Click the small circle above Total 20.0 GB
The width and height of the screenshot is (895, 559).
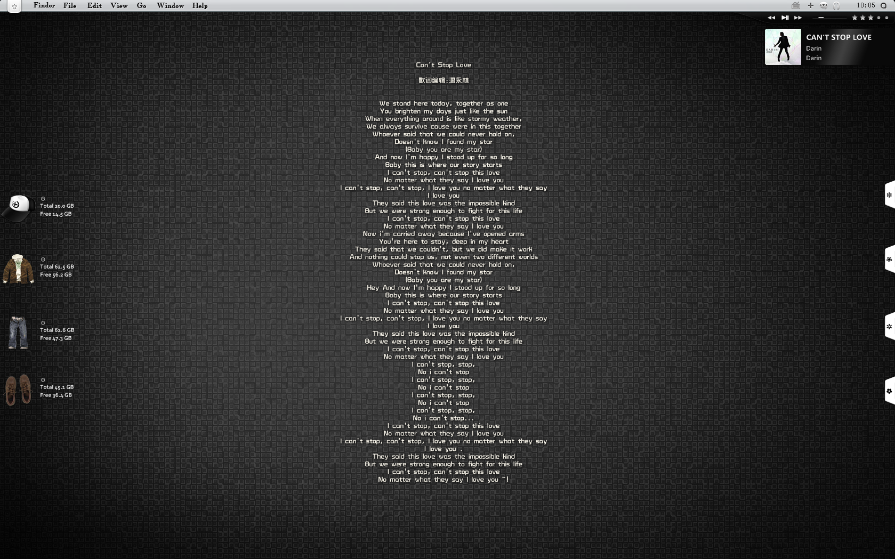(x=43, y=199)
